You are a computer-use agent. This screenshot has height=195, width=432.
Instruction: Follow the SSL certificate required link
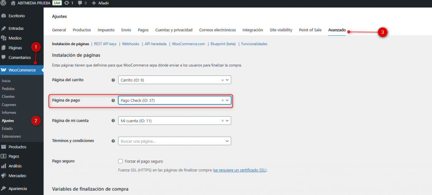pos(240,170)
